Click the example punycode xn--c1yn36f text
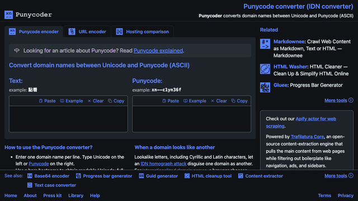Image resolution: width=358 pixels, height=201 pixels. (167, 90)
